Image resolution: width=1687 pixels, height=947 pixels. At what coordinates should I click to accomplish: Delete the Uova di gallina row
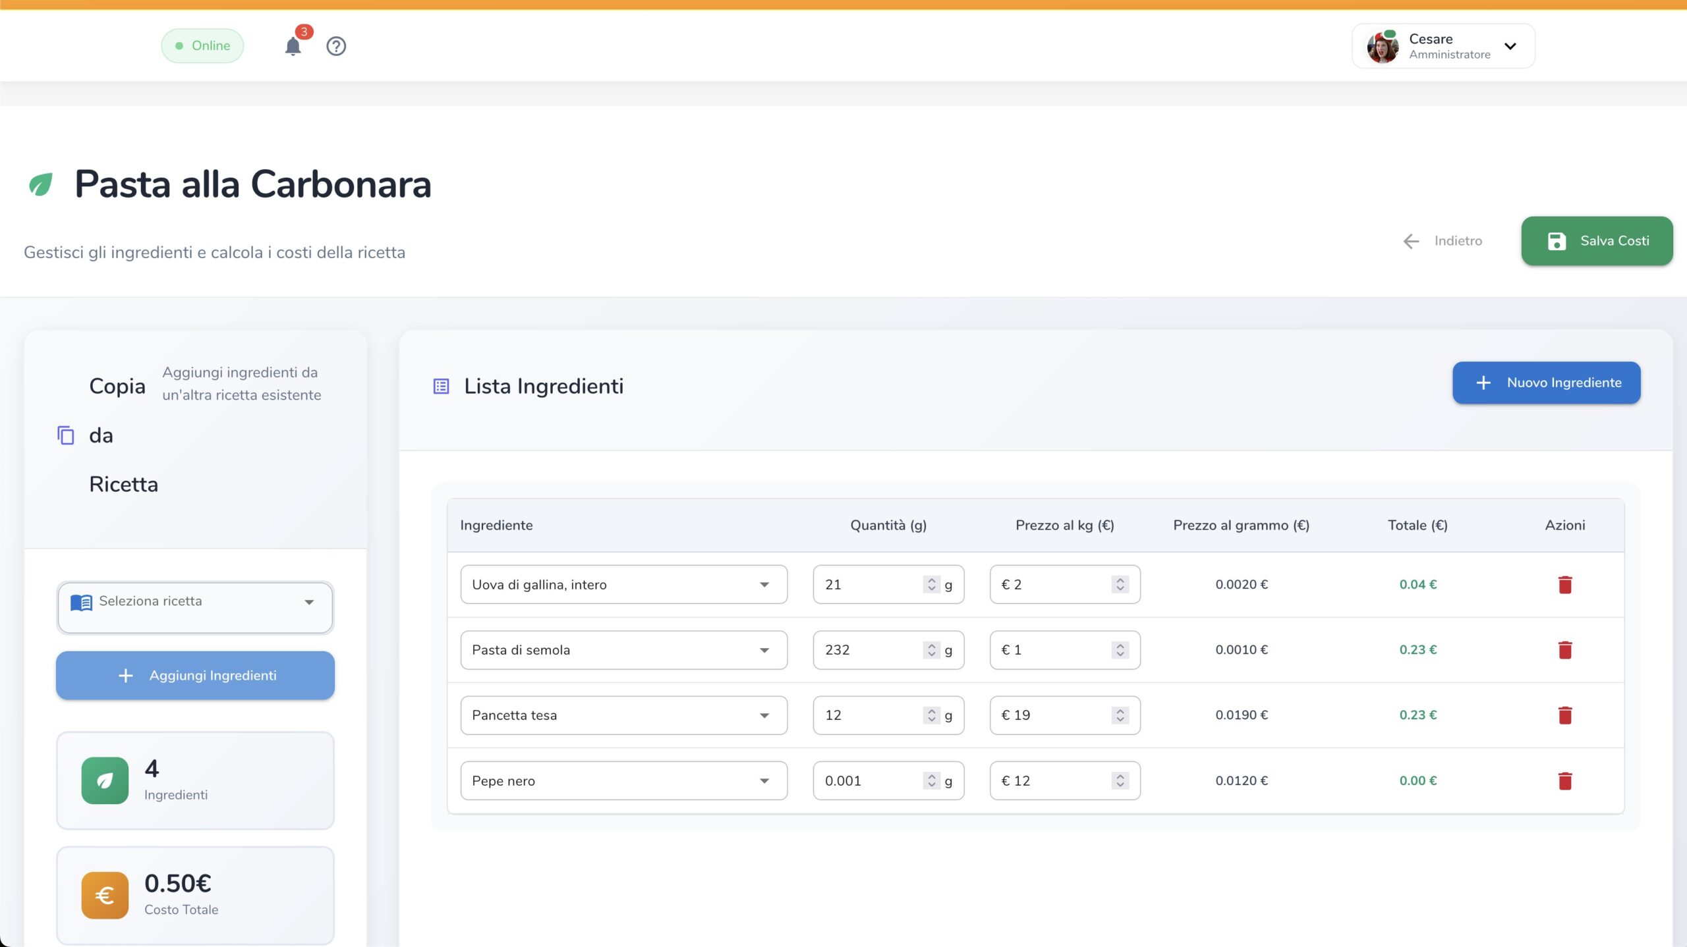(x=1564, y=584)
